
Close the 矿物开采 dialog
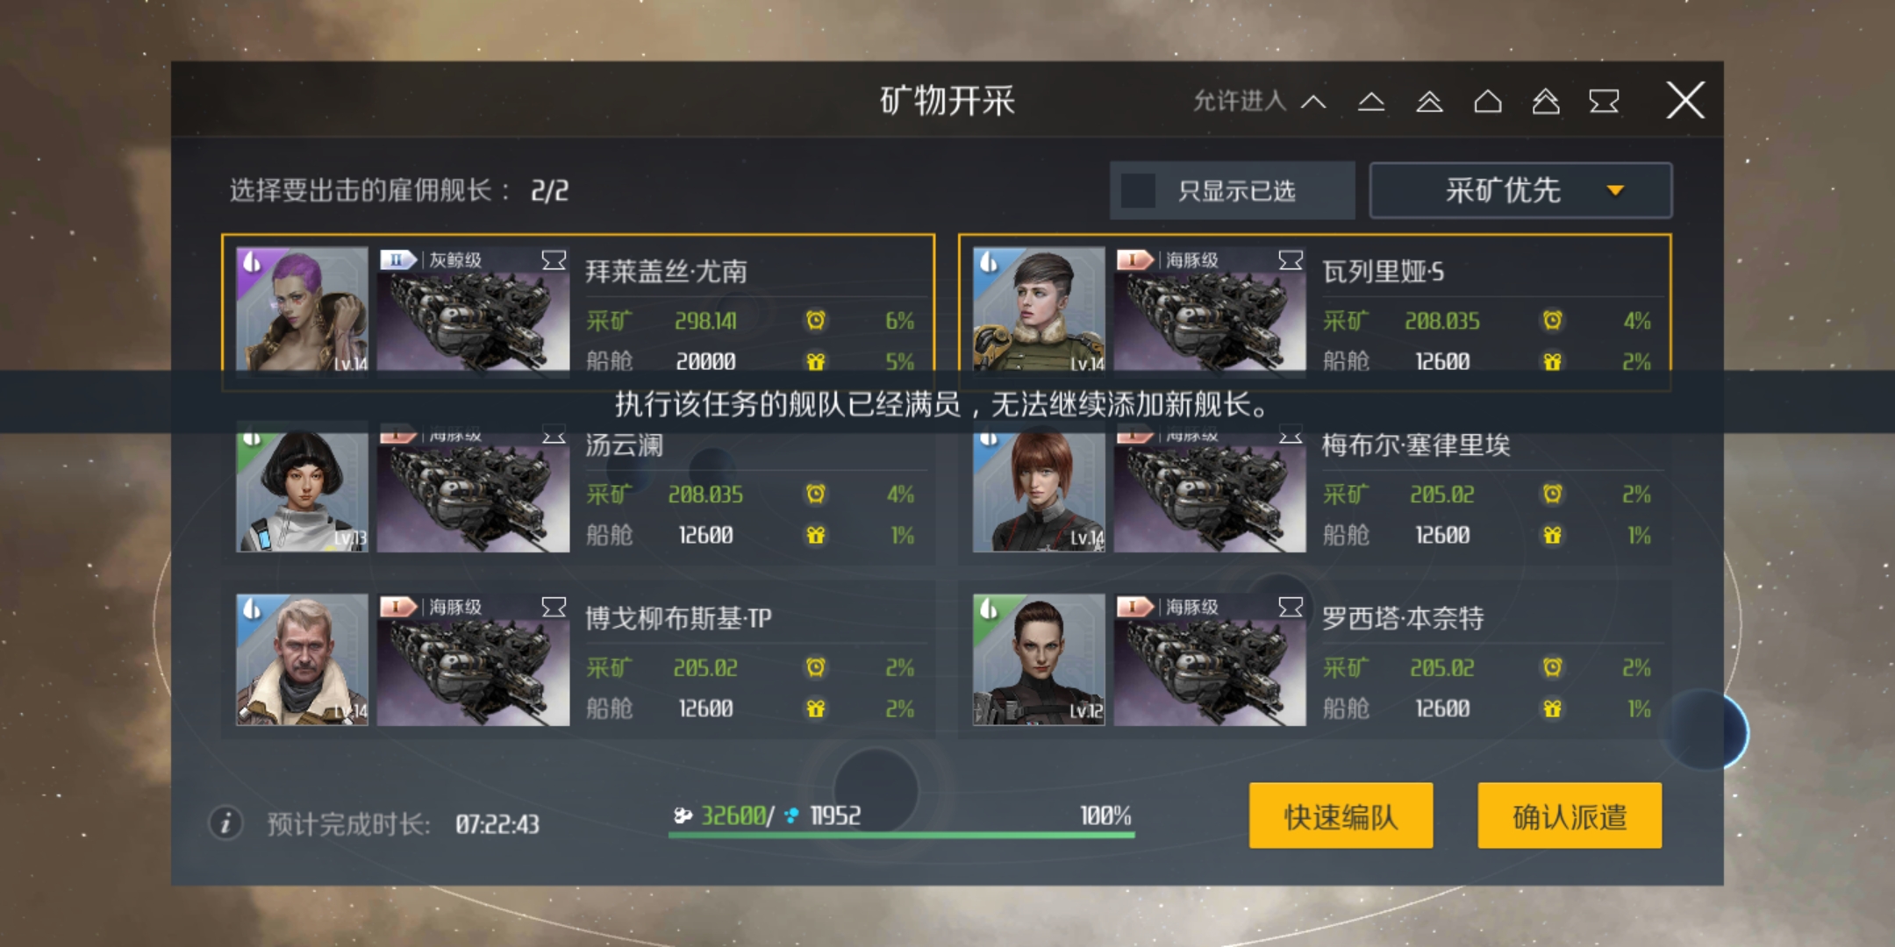click(x=1685, y=100)
